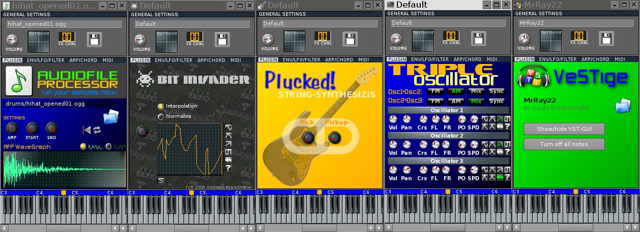Open ARP/CHORD tab in VeSTige window
The width and height of the screenshot is (640, 232).
(x=595, y=59)
